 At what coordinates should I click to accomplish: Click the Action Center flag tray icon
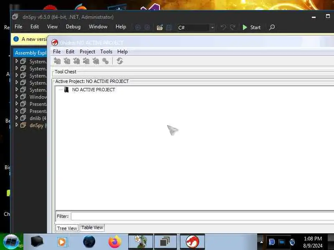(272, 242)
